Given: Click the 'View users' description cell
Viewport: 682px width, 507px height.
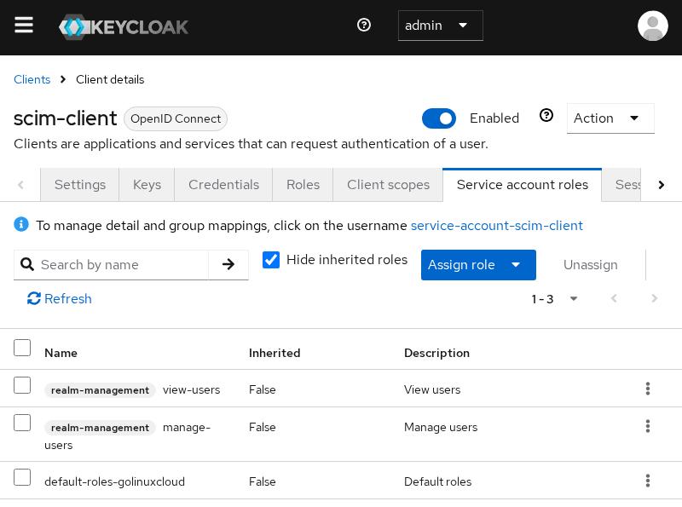Looking at the screenshot, I should pyautogui.click(x=432, y=389).
